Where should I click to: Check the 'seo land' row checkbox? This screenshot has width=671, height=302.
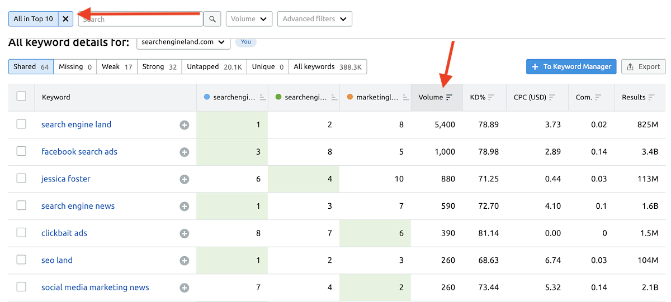tap(21, 260)
